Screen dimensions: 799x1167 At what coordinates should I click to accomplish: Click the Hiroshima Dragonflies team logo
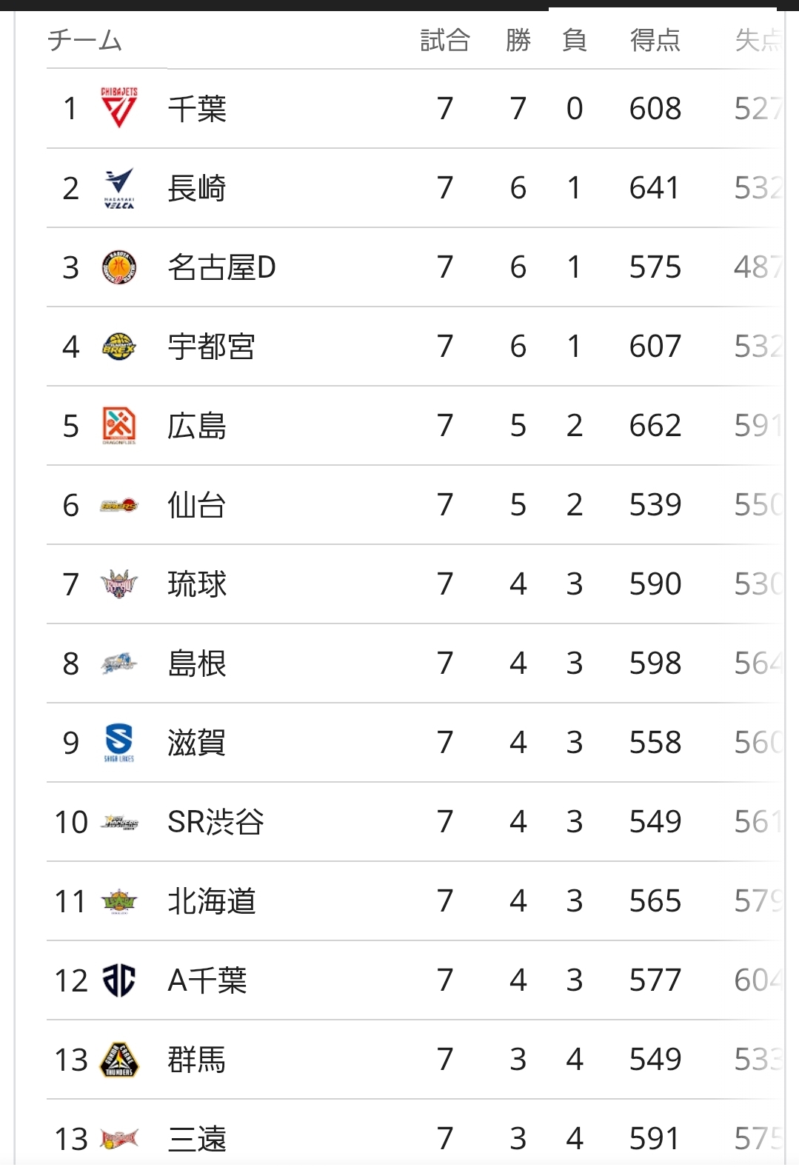tap(119, 426)
